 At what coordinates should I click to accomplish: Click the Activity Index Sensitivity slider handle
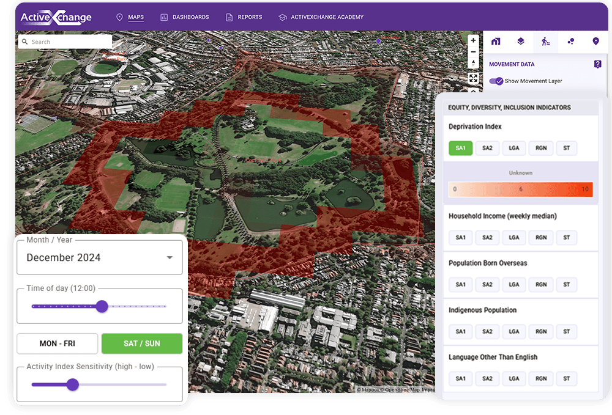73,384
